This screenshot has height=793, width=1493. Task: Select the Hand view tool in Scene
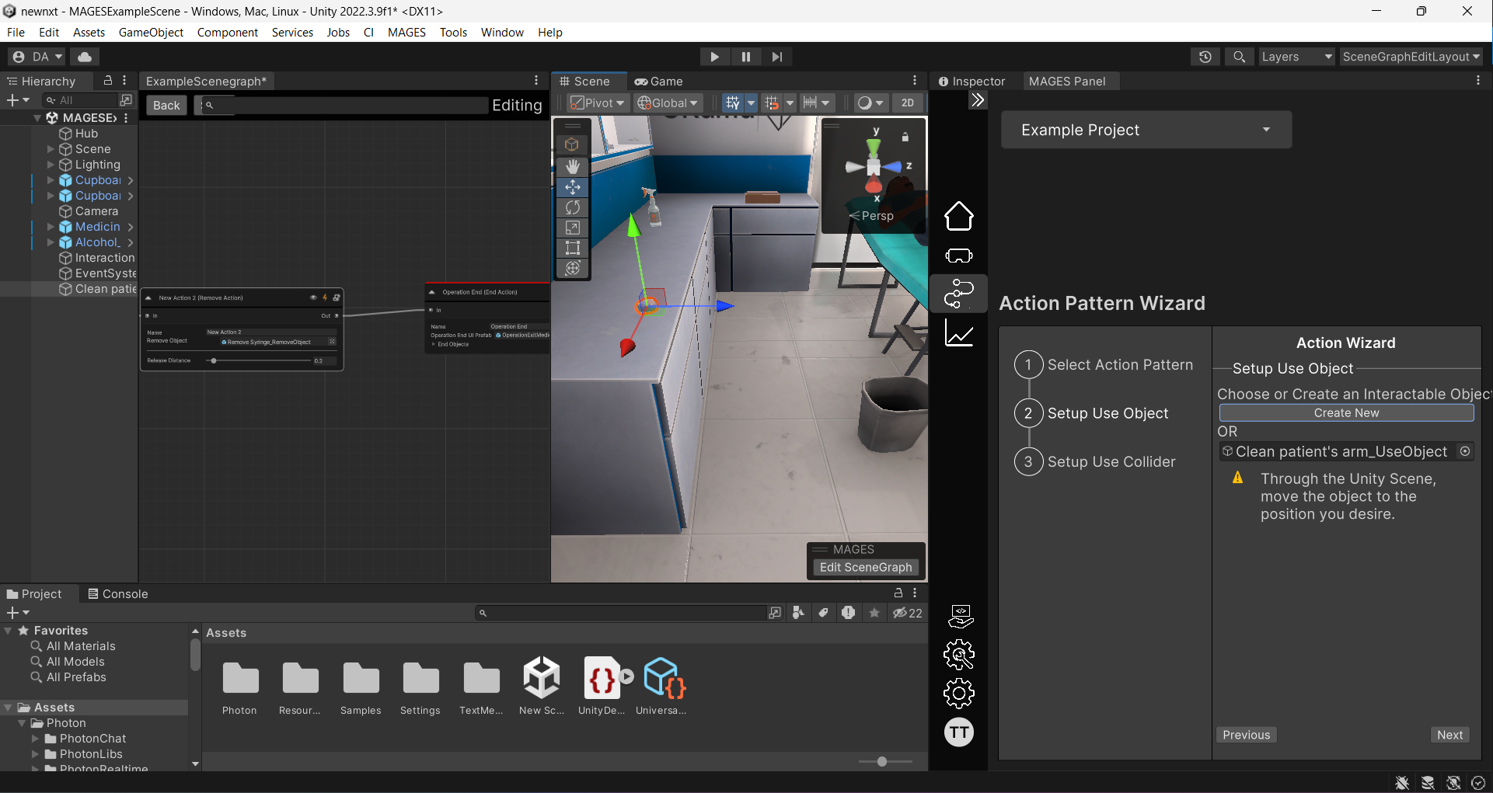click(x=573, y=166)
